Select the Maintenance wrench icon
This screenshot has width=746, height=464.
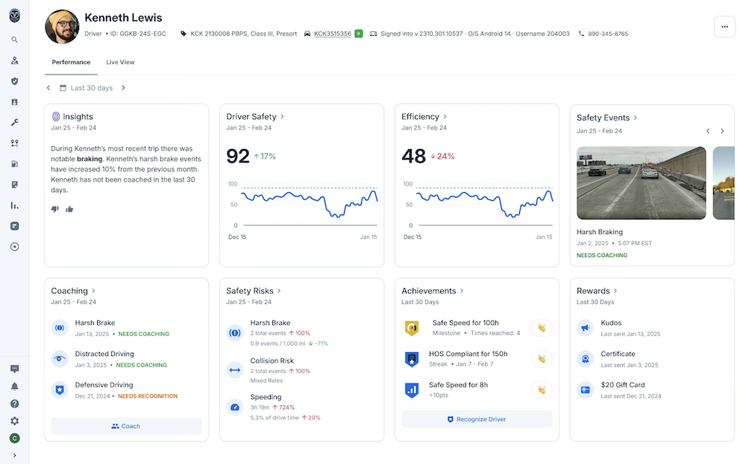point(14,122)
